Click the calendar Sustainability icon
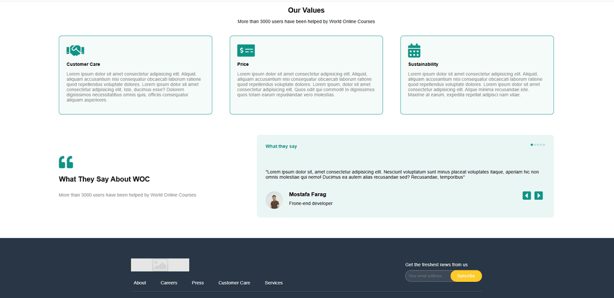This screenshot has width=614, height=298. click(414, 50)
